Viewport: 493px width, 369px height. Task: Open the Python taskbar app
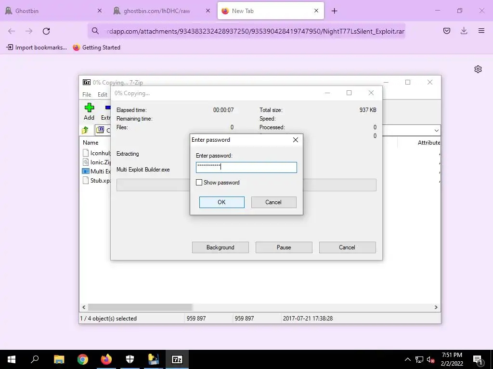154,359
